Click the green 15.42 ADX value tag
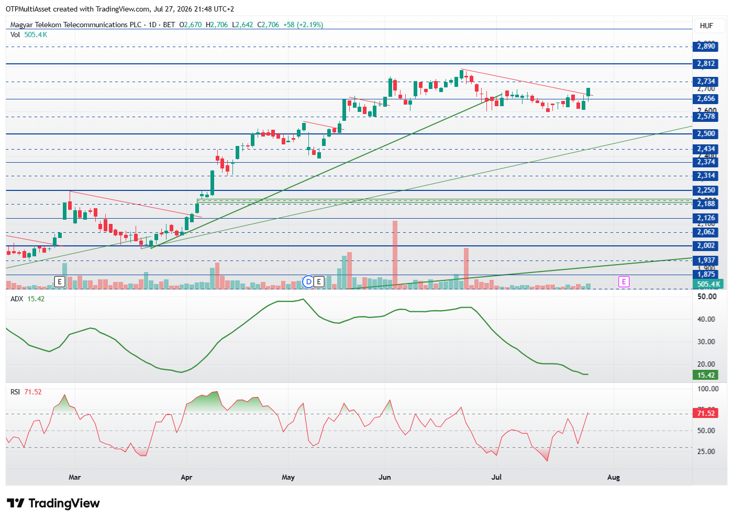The width and height of the screenshot is (733, 521). point(705,375)
